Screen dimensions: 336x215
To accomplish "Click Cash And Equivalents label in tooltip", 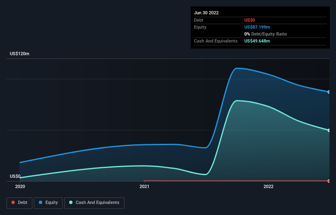I will pos(216,41).
